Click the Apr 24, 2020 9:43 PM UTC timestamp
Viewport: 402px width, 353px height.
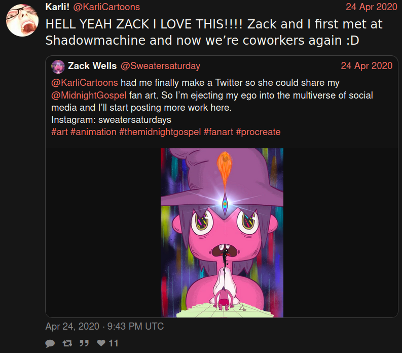tap(104, 326)
